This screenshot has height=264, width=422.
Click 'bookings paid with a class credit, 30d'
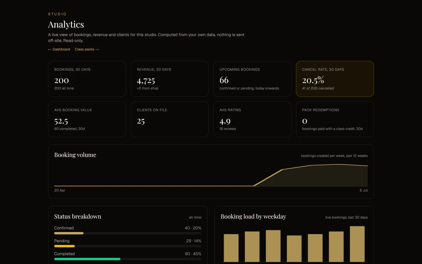pyautogui.click(x=332, y=129)
